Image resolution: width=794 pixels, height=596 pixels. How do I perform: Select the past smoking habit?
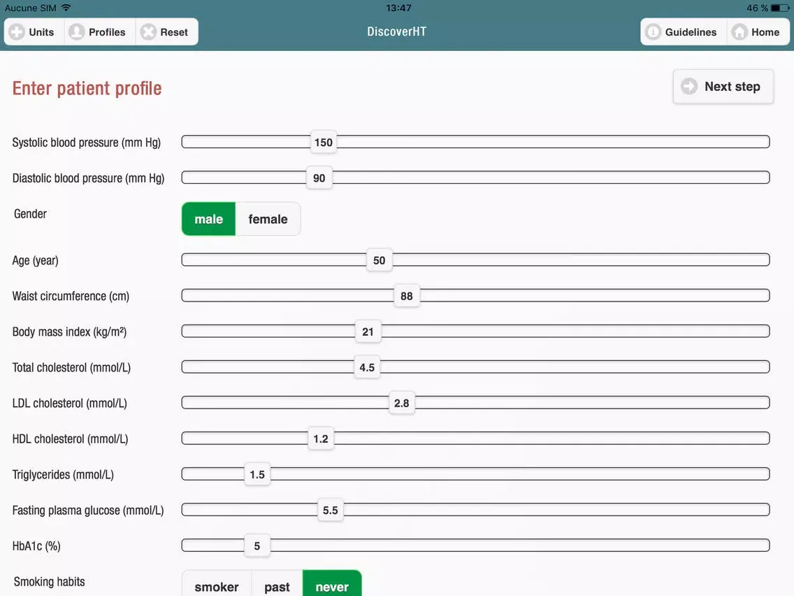point(277,586)
